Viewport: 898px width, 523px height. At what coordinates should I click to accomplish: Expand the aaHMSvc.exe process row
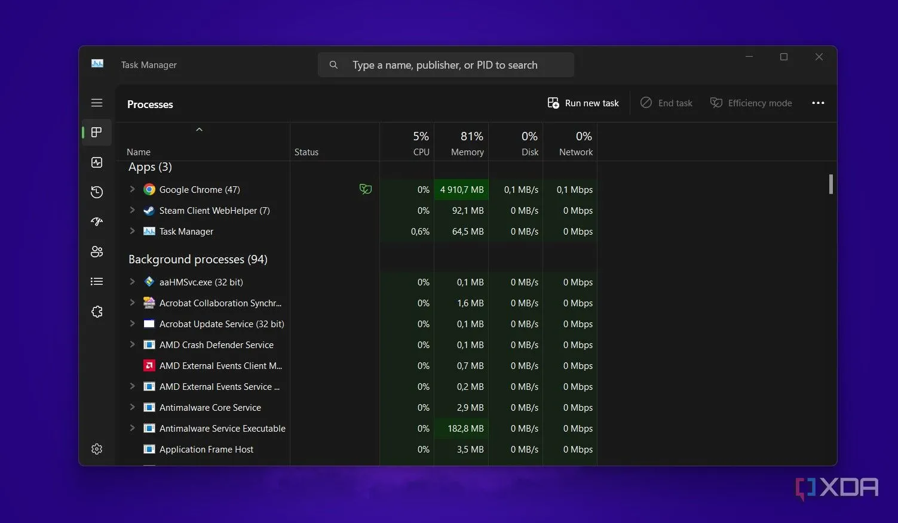click(132, 282)
